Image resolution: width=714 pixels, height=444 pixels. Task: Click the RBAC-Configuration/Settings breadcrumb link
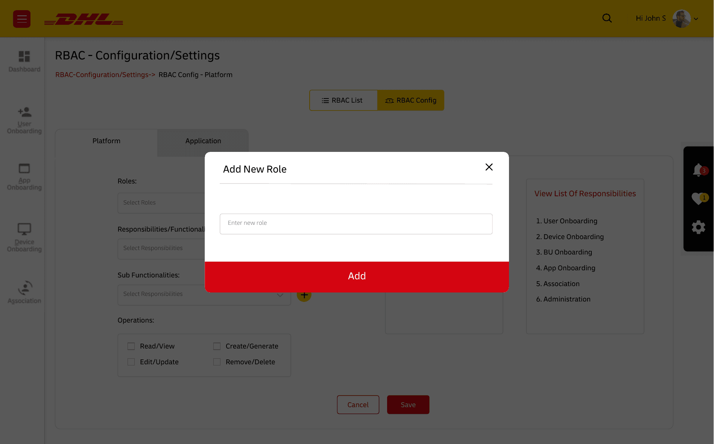tap(105, 75)
